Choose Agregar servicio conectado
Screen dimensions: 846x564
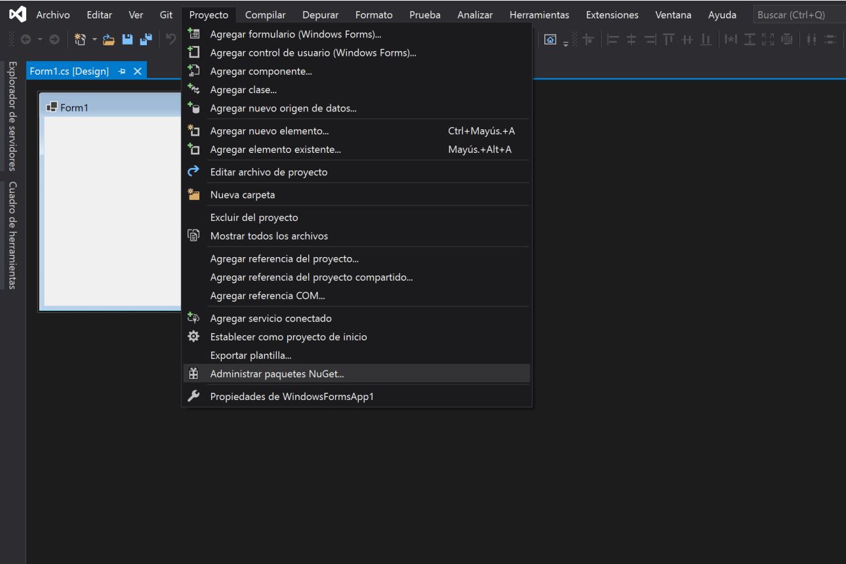point(357,318)
